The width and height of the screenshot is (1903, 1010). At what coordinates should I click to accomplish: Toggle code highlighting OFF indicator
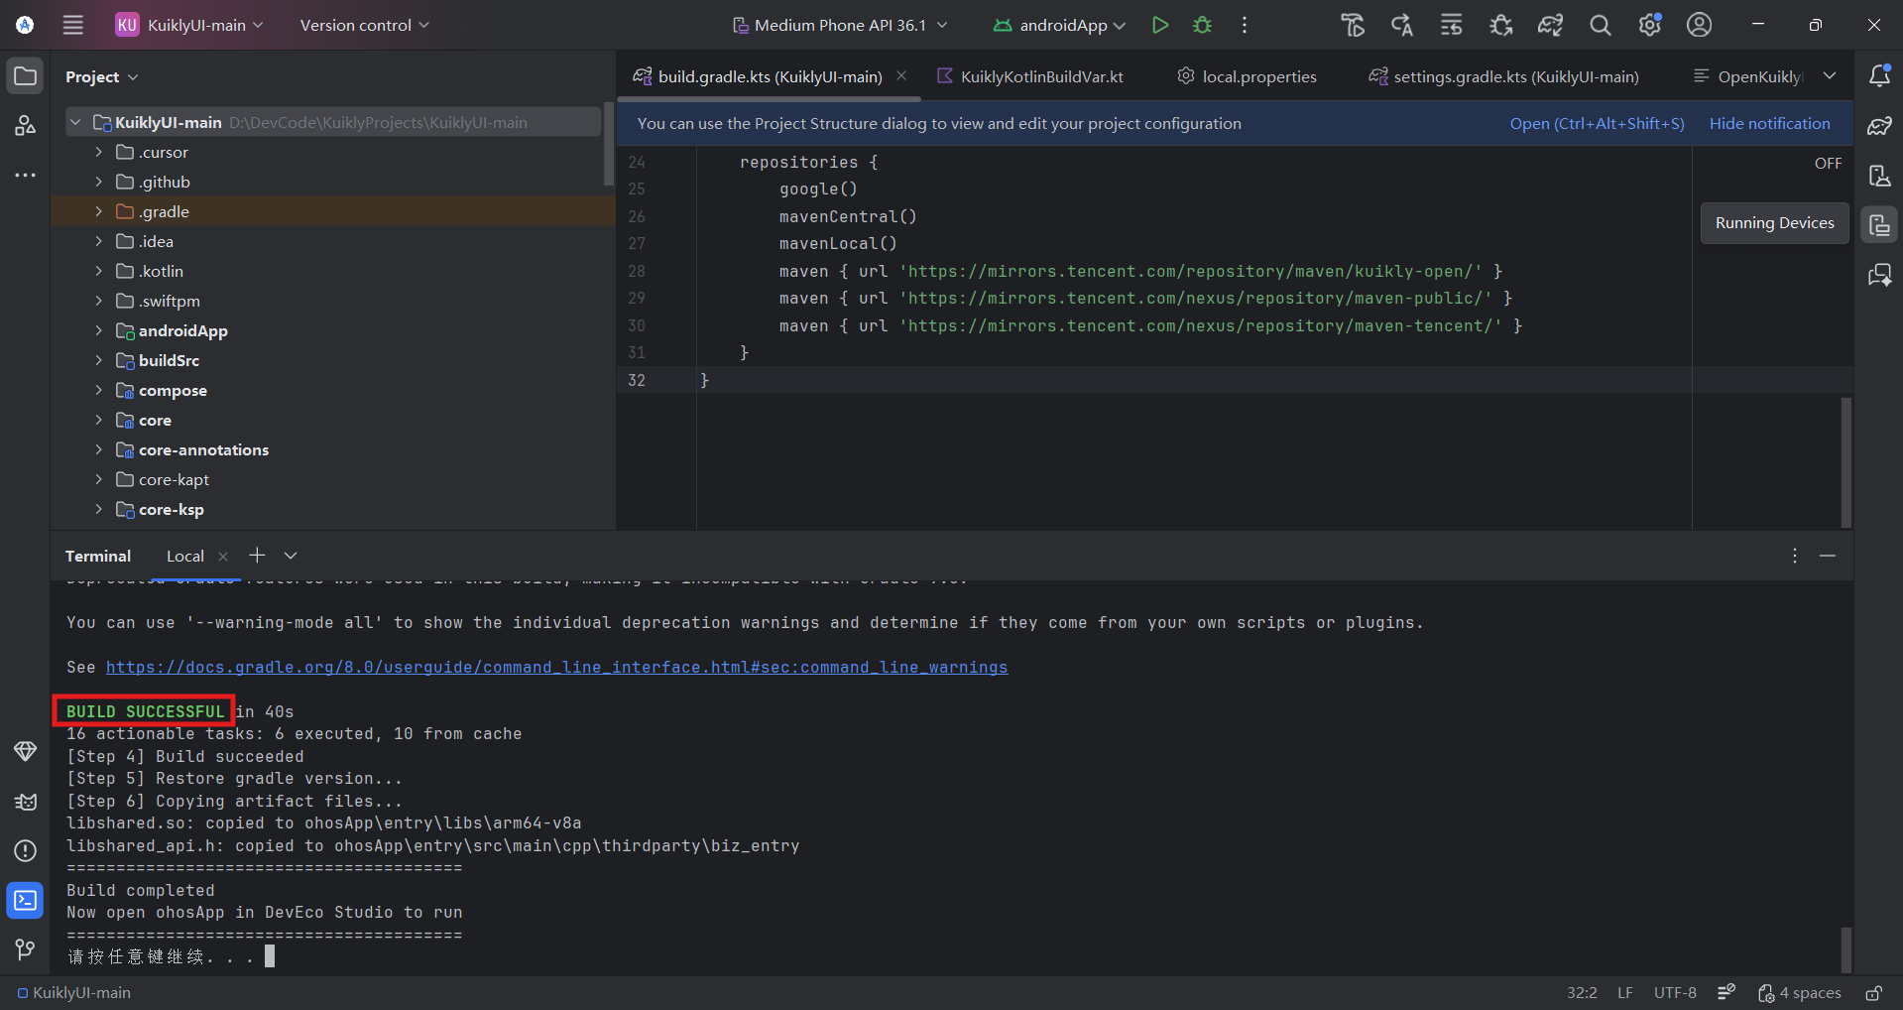tap(1828, 163)
